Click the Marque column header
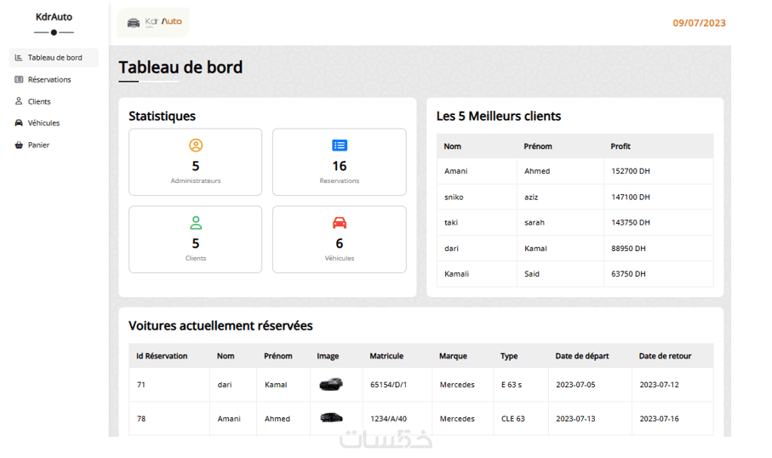This screenshot has height=458, width=772. point(453,356)
